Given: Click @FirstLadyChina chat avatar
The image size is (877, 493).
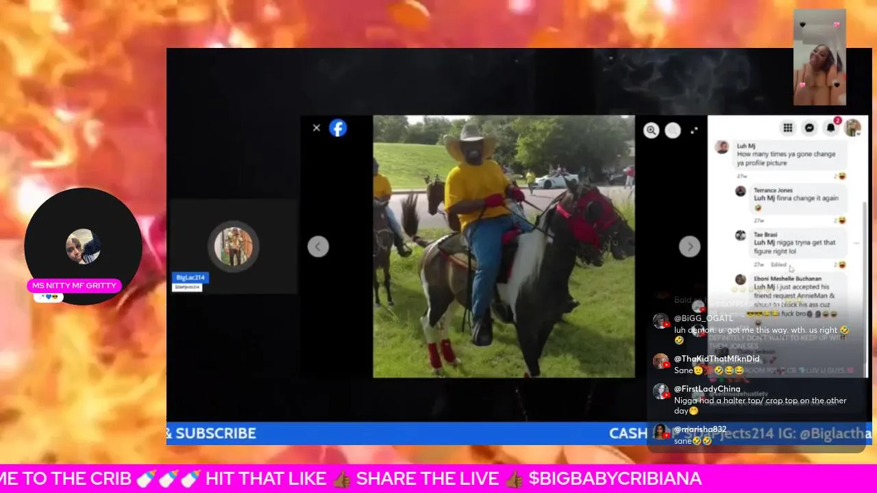Looking at the screenshot, I should [x=660, y=392].
